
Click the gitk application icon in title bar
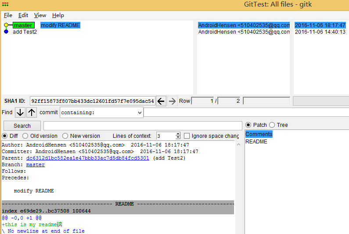coord(5,4)
